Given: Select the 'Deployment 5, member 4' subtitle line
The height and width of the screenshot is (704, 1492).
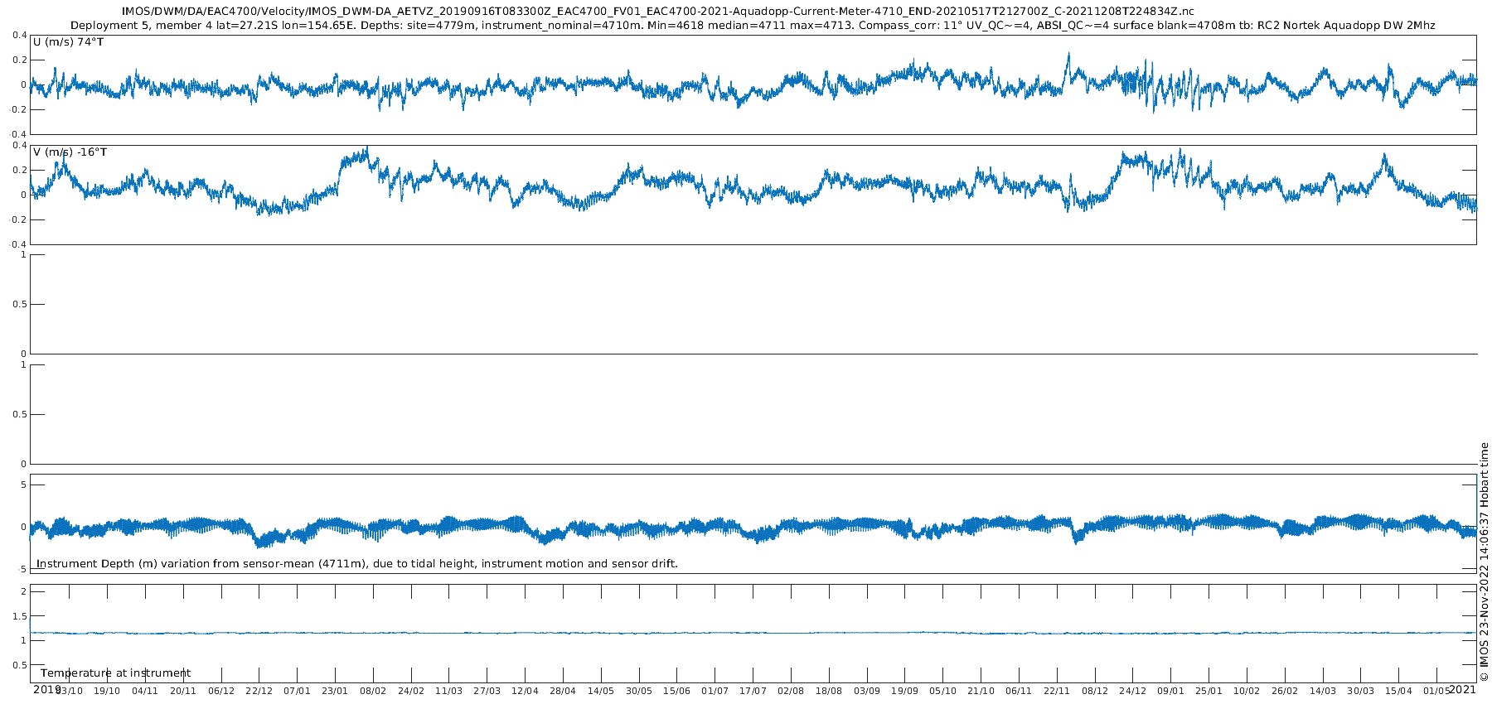Looking at the screenshot, I should [753, 26].
